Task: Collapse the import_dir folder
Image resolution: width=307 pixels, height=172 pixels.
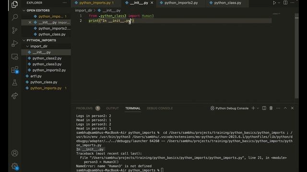Action: coord(39,46)
